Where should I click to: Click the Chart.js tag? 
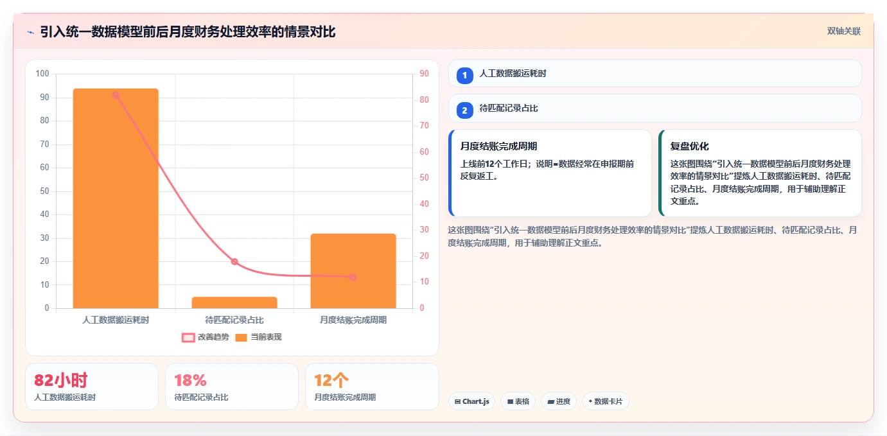tap(471, 401)
